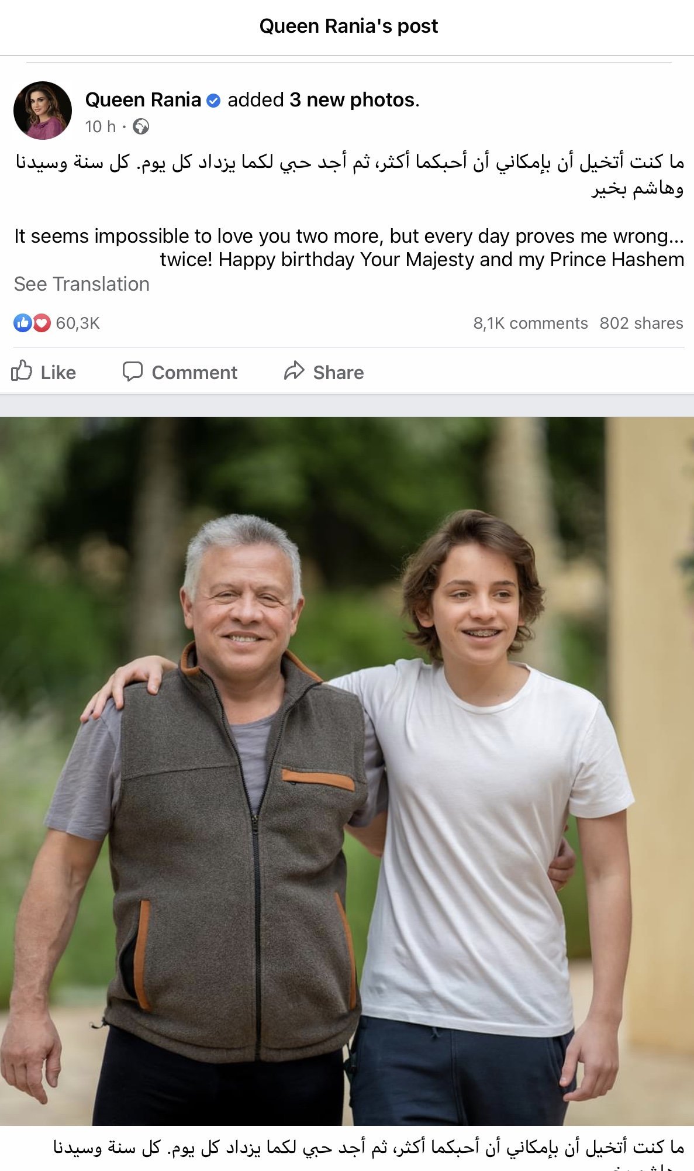Tap the thumbs-up Like icon
694x1171 pixels.
coord(22,371)
